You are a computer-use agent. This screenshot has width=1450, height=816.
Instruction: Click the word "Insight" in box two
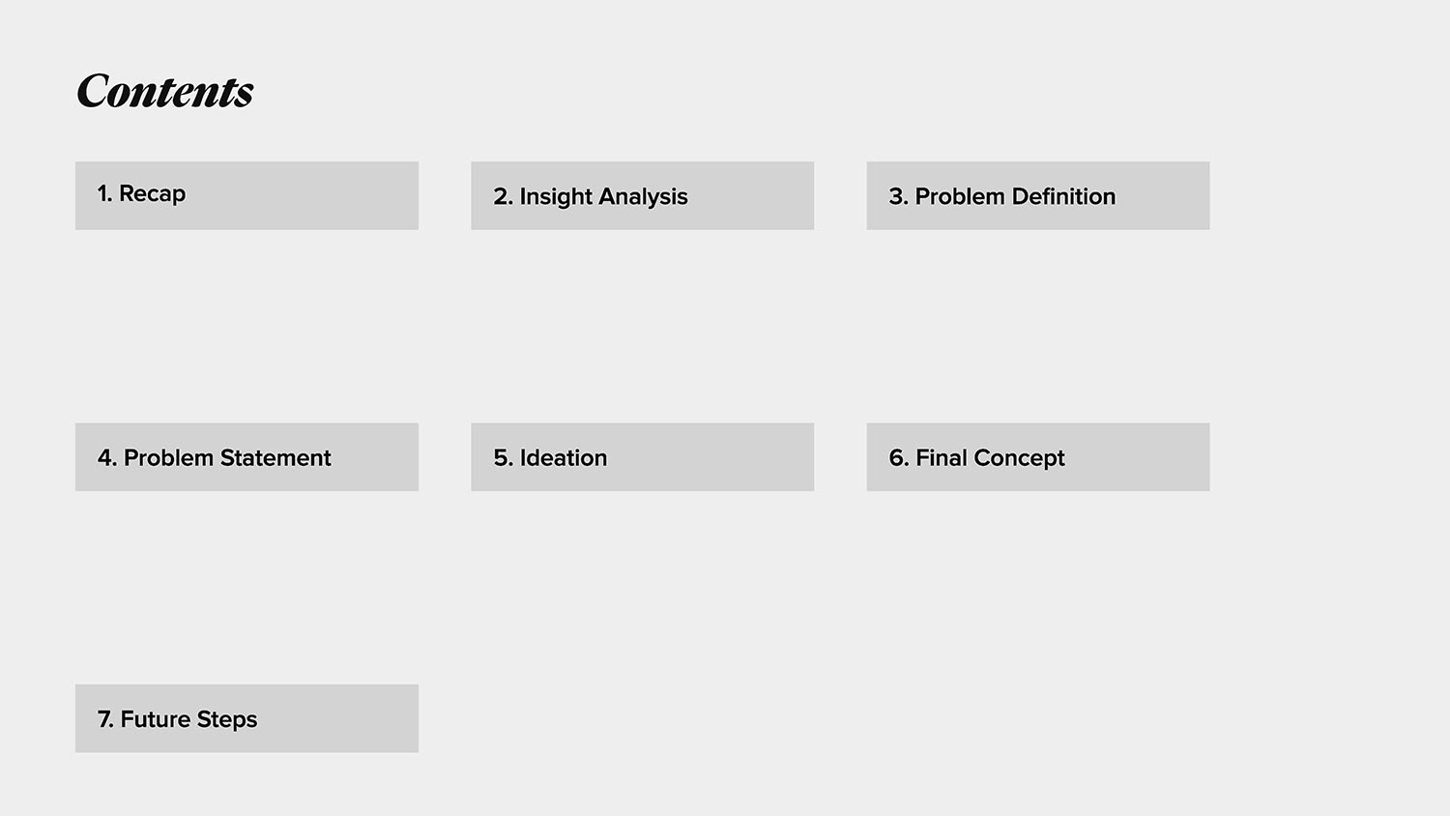tap(556, 196)
